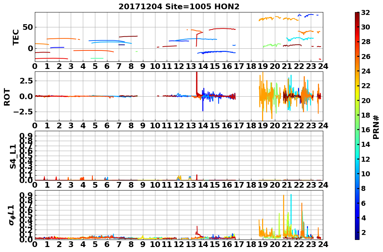Screen dimensions: 383x252
Task: Select colorbar tick value 20
Action: [x=366, y=100]
